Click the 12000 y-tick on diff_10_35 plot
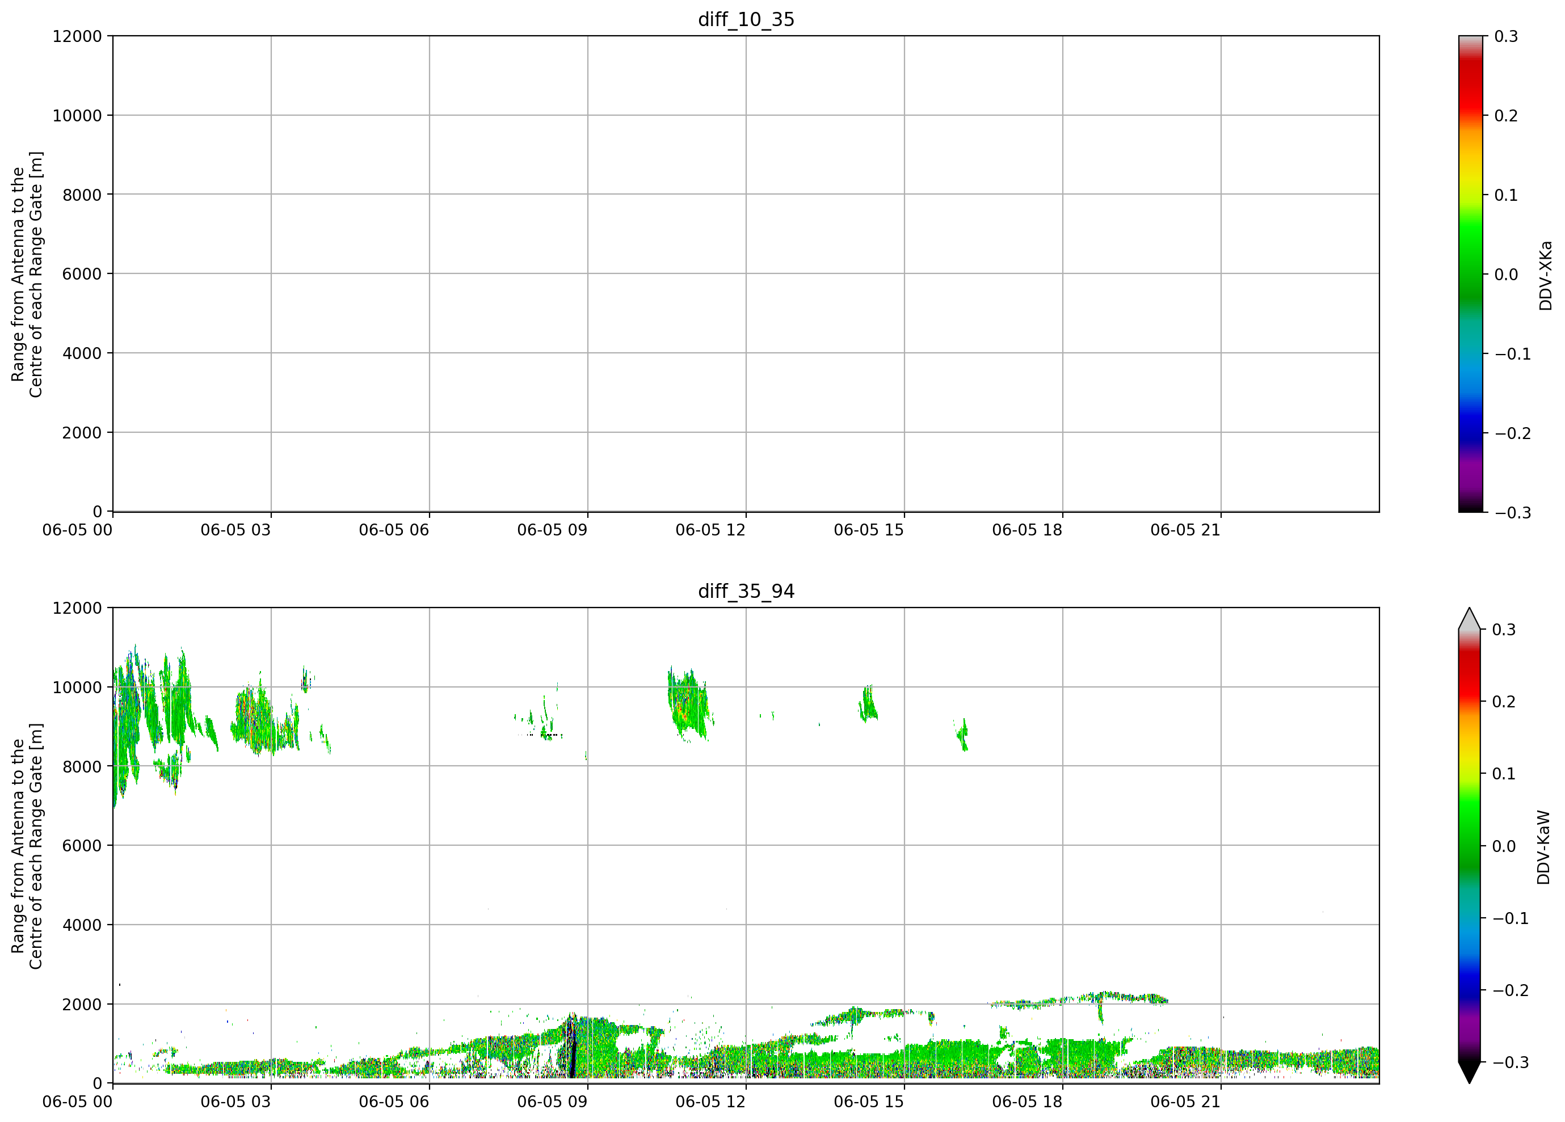1565x1122 pixels. 77,36
